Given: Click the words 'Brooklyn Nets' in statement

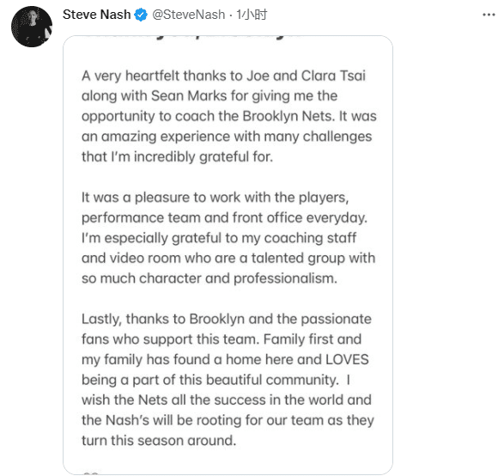Looking at the screenshot, I should (288, 116).
